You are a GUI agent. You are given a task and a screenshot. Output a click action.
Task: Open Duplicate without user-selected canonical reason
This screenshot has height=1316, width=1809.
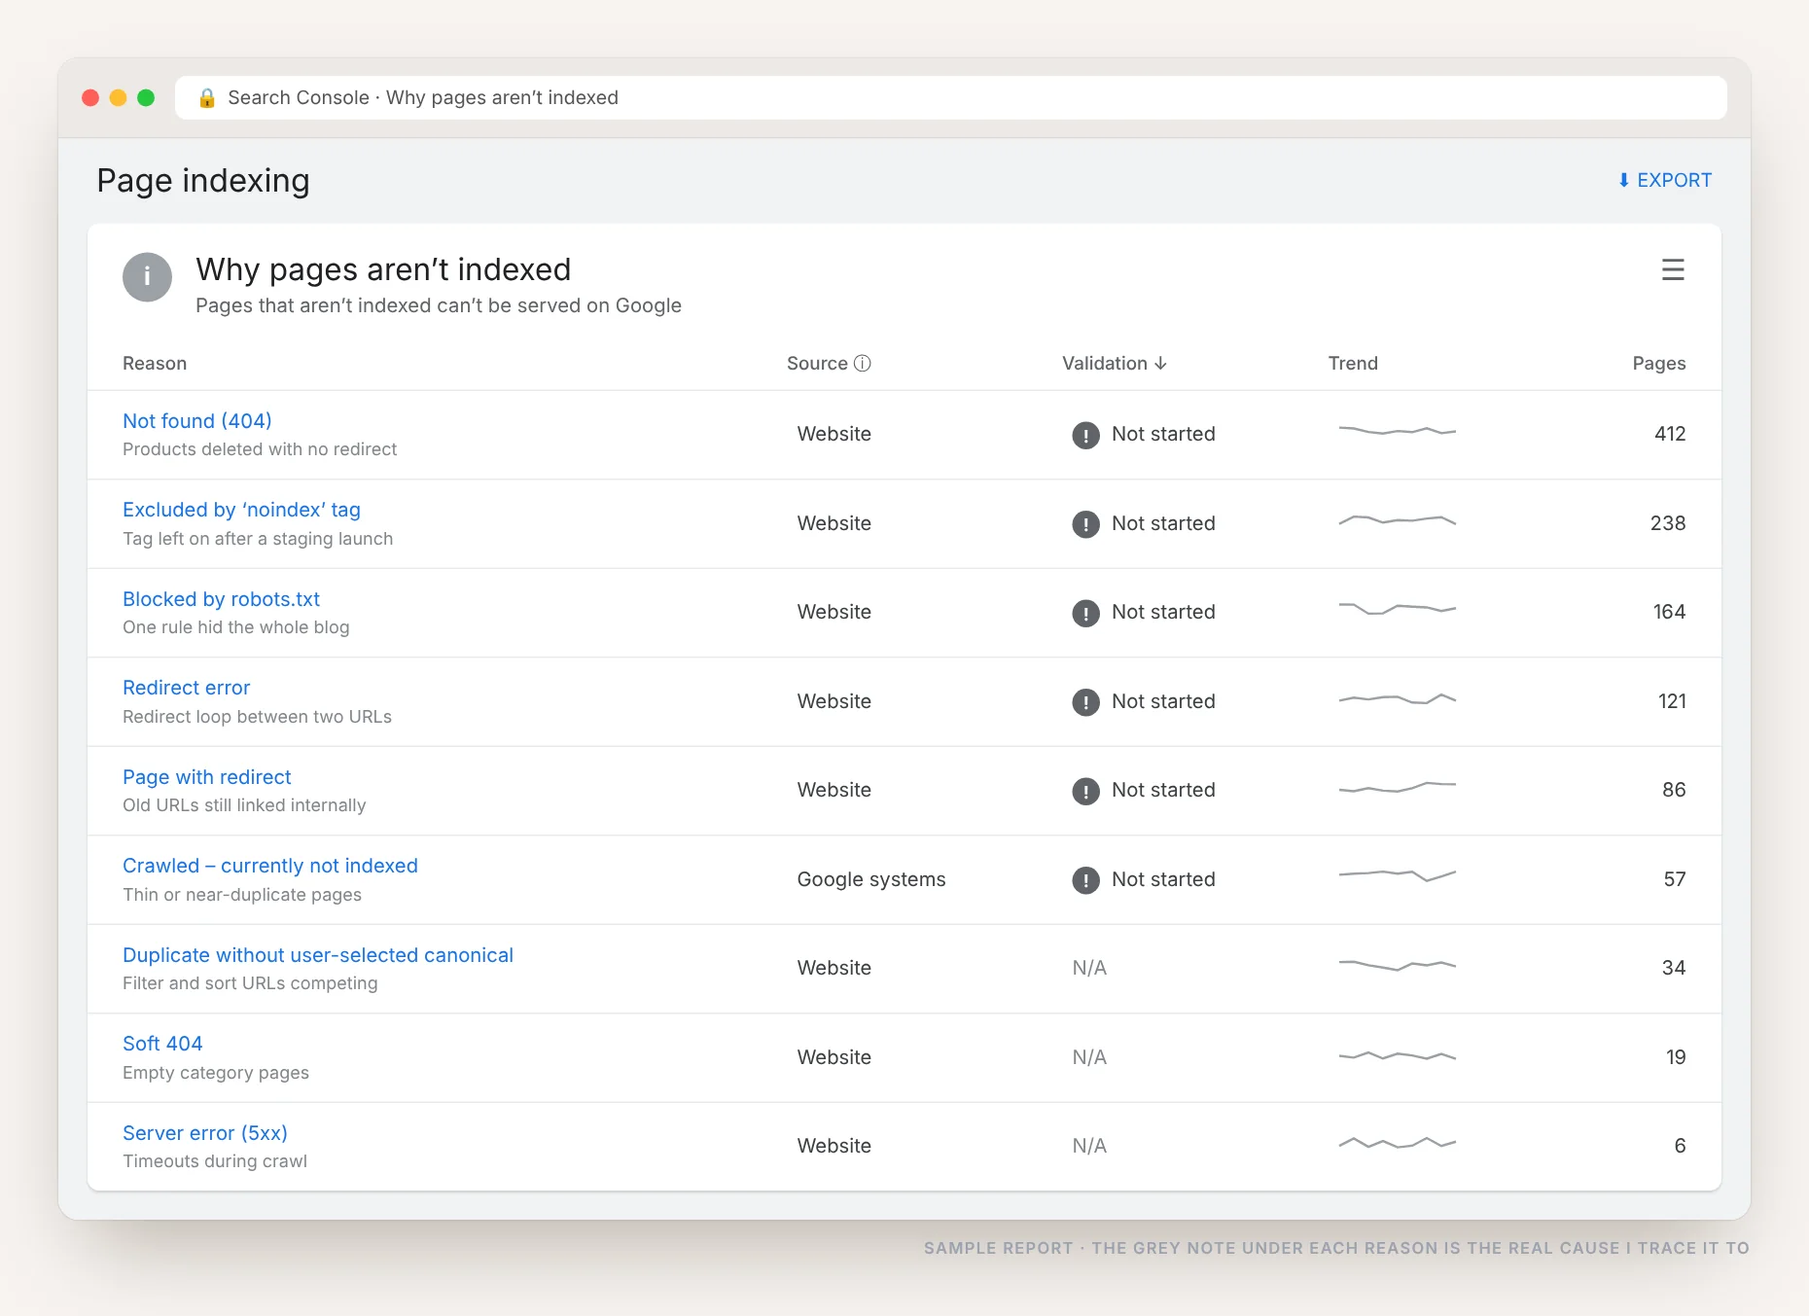point(318,955)
